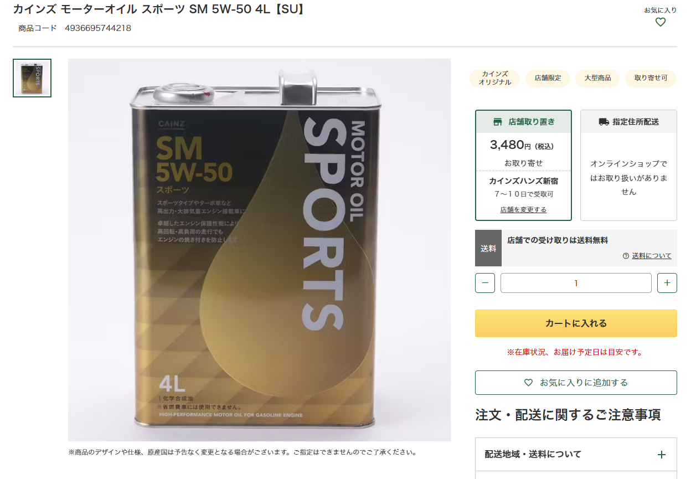Click the quantity input field

pyautogui.click(x=576, y=283)
